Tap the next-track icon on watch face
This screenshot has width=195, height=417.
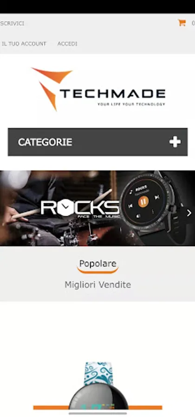point(157,197)
